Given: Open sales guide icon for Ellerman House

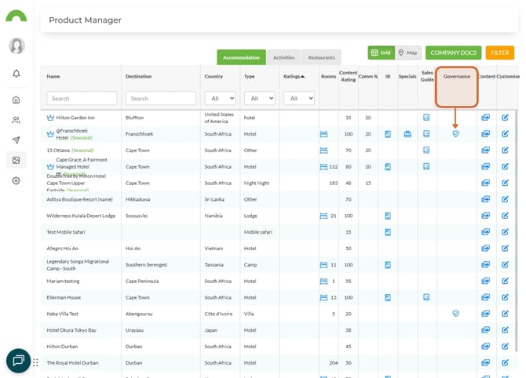Looking at the screenshot, I should pos(426,297).
